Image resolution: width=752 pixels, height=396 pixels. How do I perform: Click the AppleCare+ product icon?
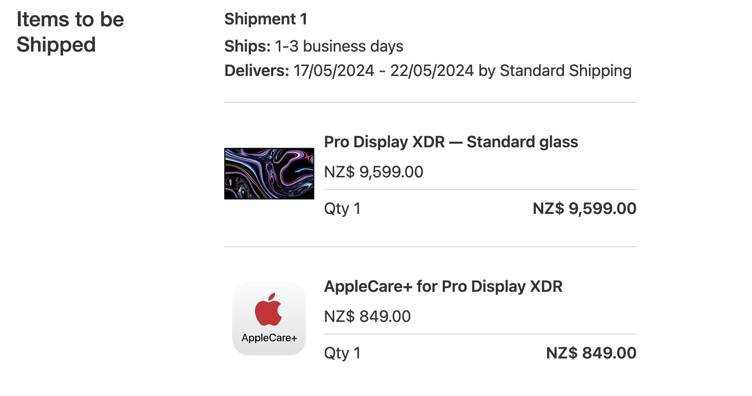[269, 319]
